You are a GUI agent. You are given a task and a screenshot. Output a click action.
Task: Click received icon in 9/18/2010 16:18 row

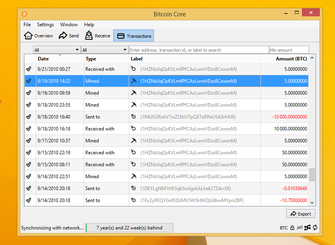pyautogui.click(x=134, y=128)
